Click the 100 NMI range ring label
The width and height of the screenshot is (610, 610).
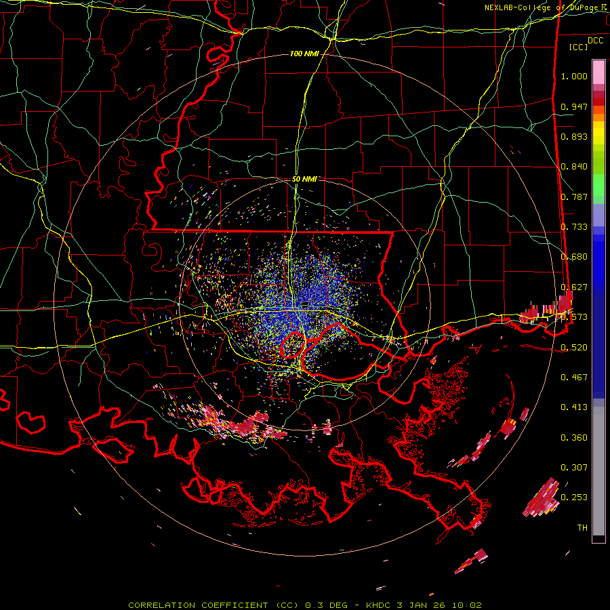(304, 54)
